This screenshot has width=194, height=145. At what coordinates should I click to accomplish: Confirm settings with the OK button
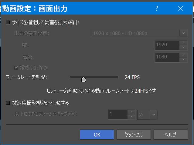[x=97, y=134]
